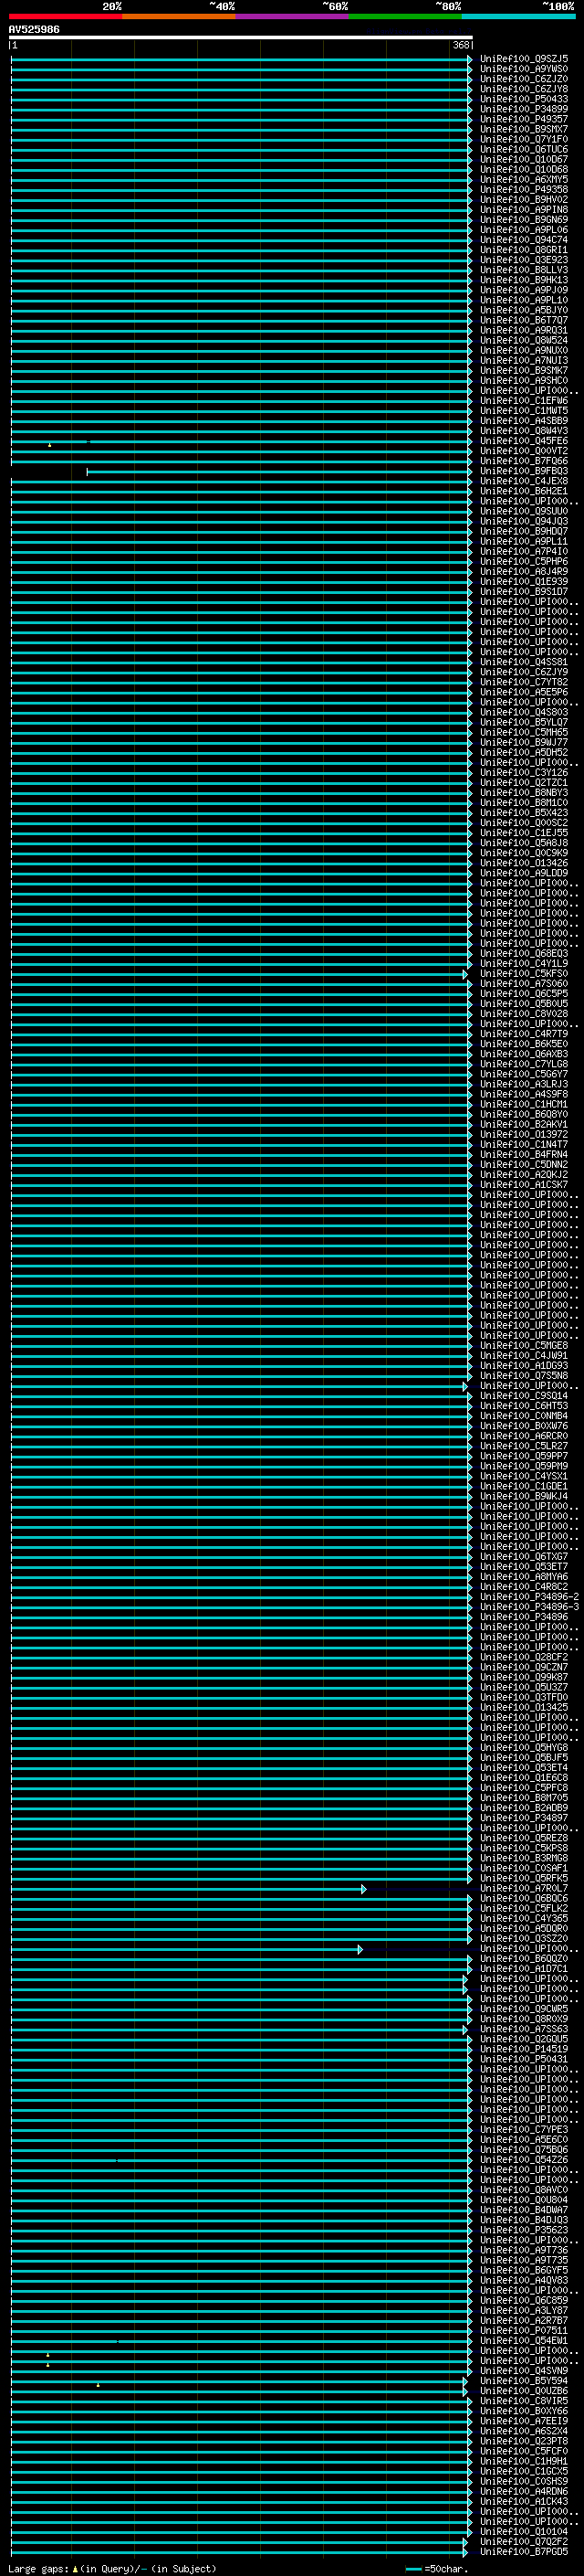This screenshot has width=584, height=2576.
Task: Open hit UniRef100_P34899
Action: tap(524, 109)
